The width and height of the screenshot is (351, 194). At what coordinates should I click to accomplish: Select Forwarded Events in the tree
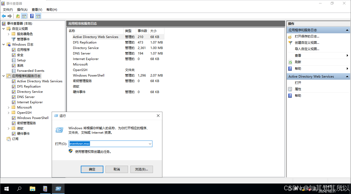pyautogui.click(x=31, y=71)
